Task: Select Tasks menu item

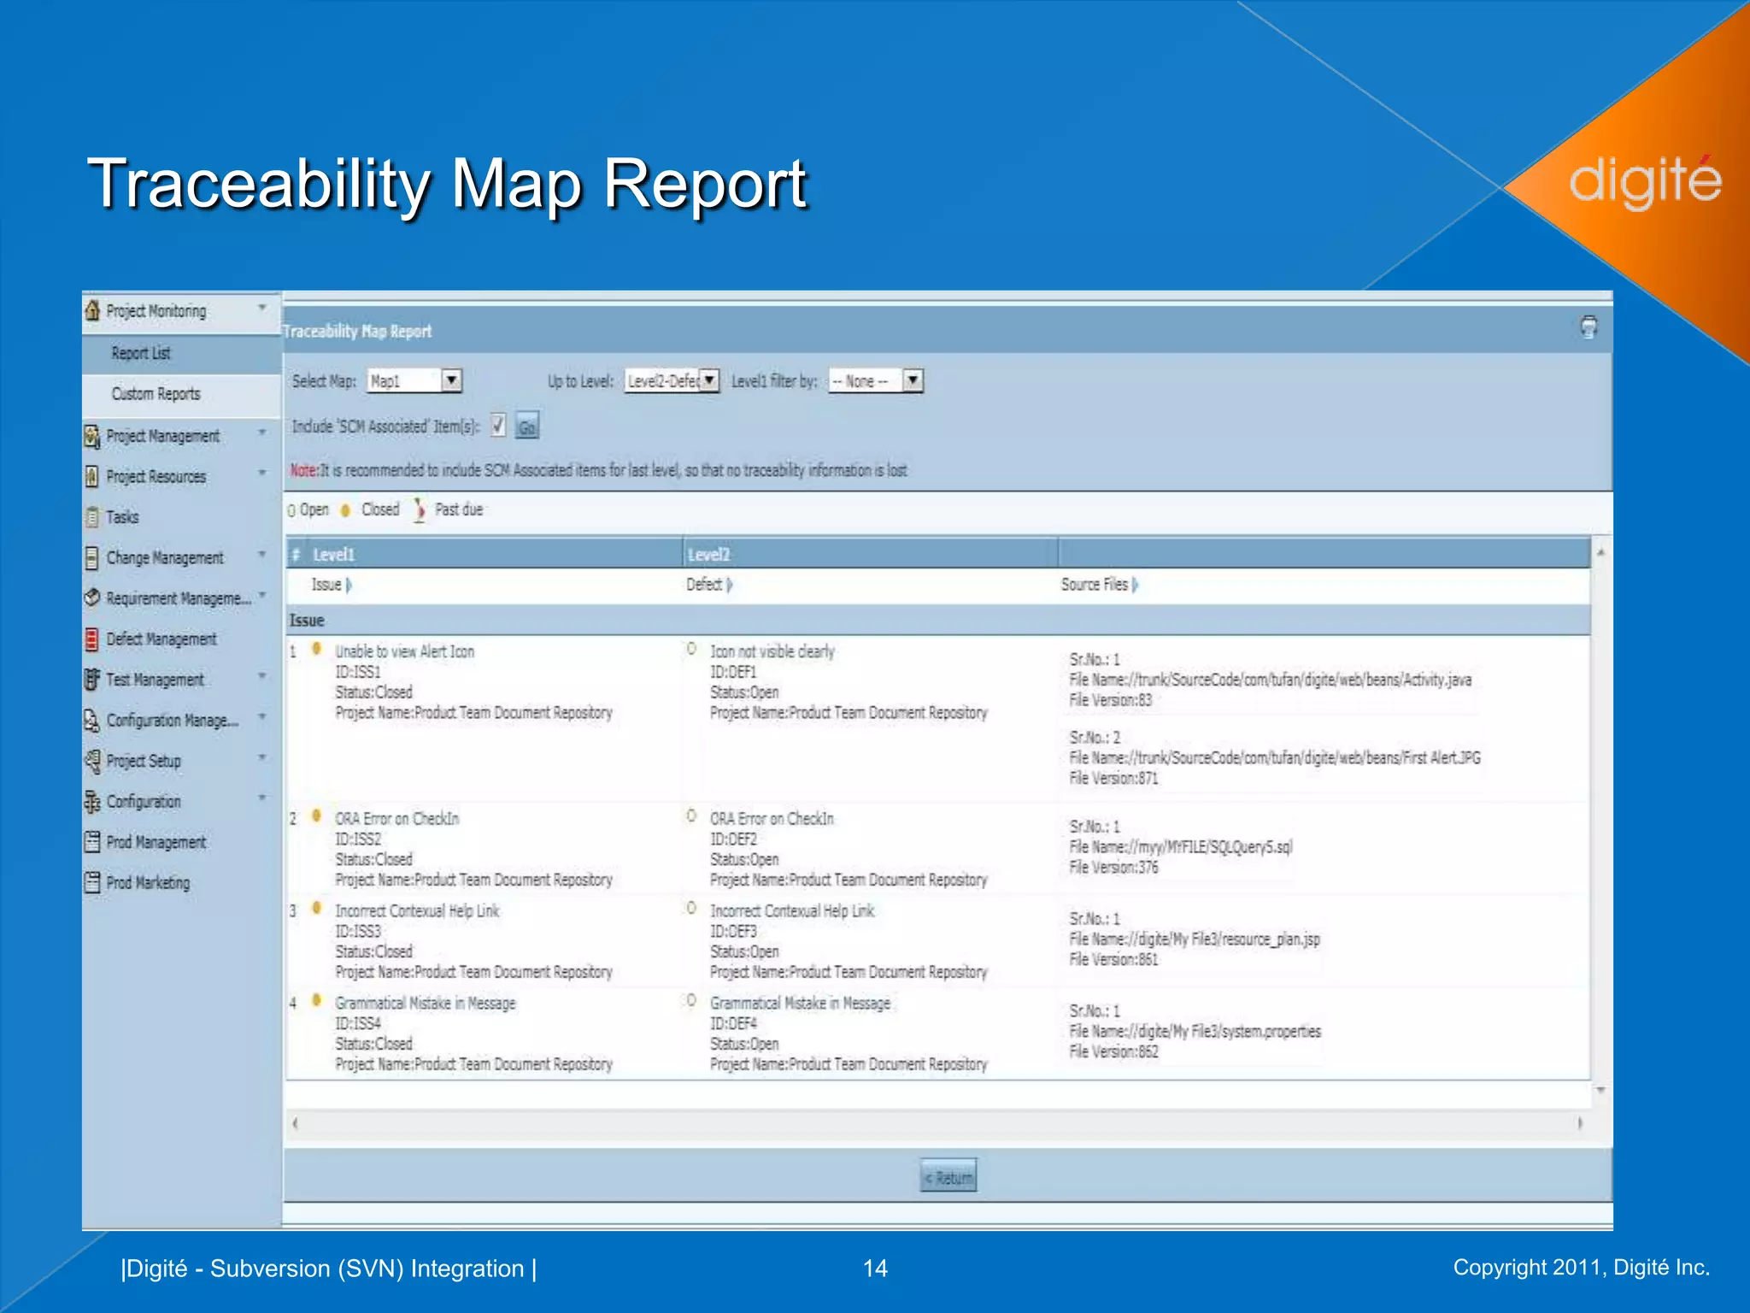Action: click(122, 517)
